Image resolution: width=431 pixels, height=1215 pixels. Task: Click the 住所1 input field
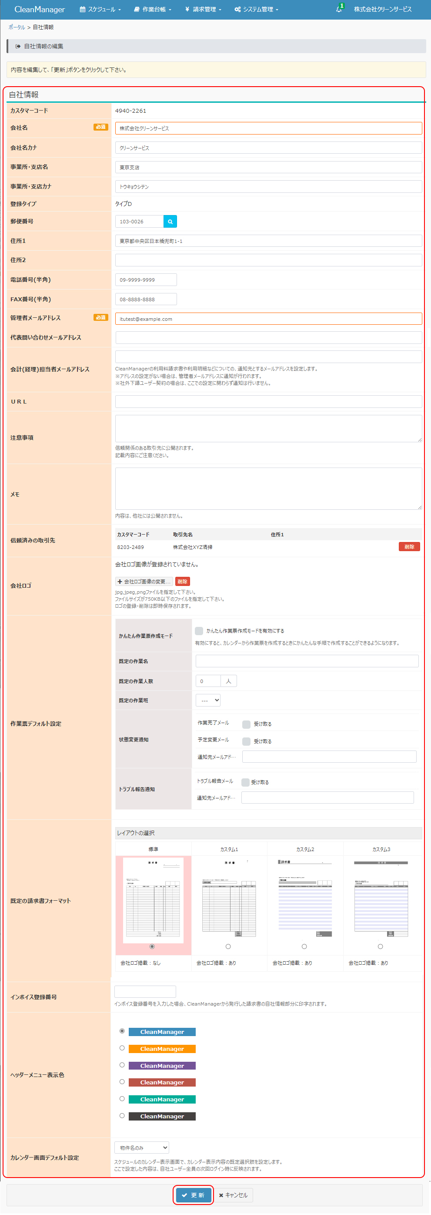(268, 241)
